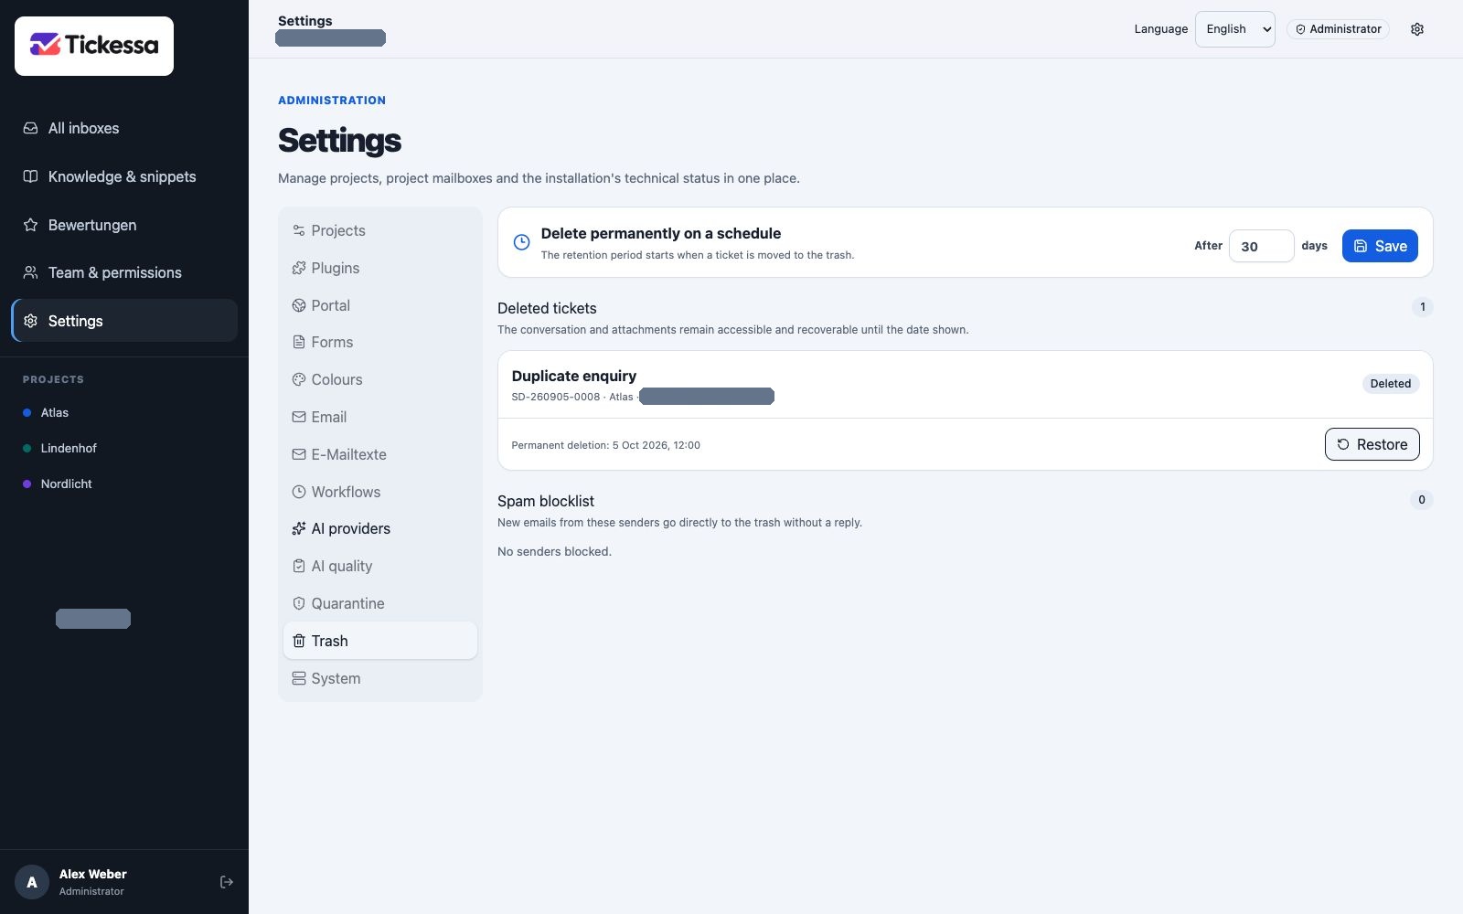
Task: Click the Portal globe icon
Action: 299,305
